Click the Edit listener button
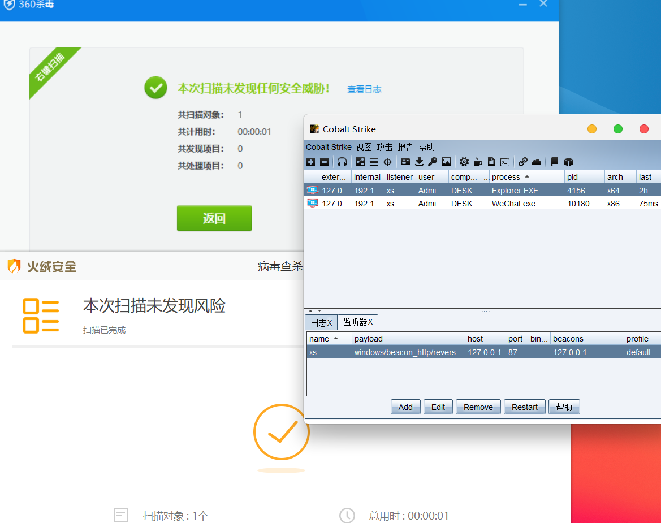 coord(438,407)
